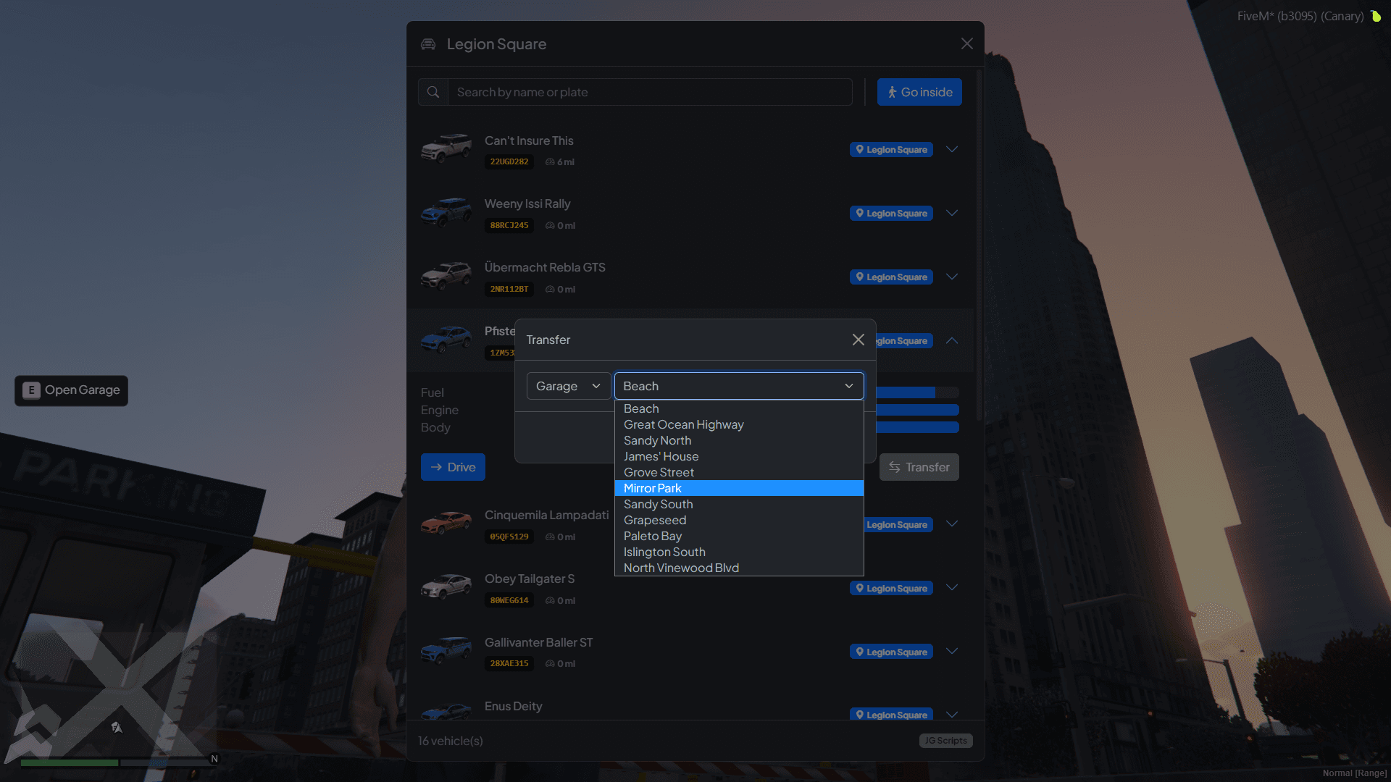Close the Transfer dialog
This screenshot has width=1391, height=782.
(858, 340)
